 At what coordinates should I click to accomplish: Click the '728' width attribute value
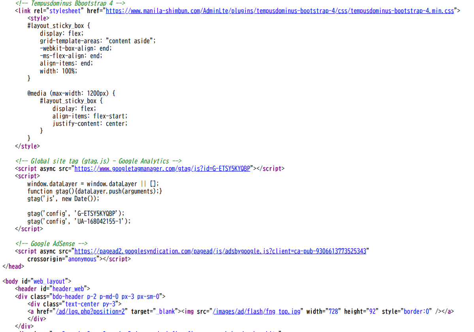[x=334, y=311]
